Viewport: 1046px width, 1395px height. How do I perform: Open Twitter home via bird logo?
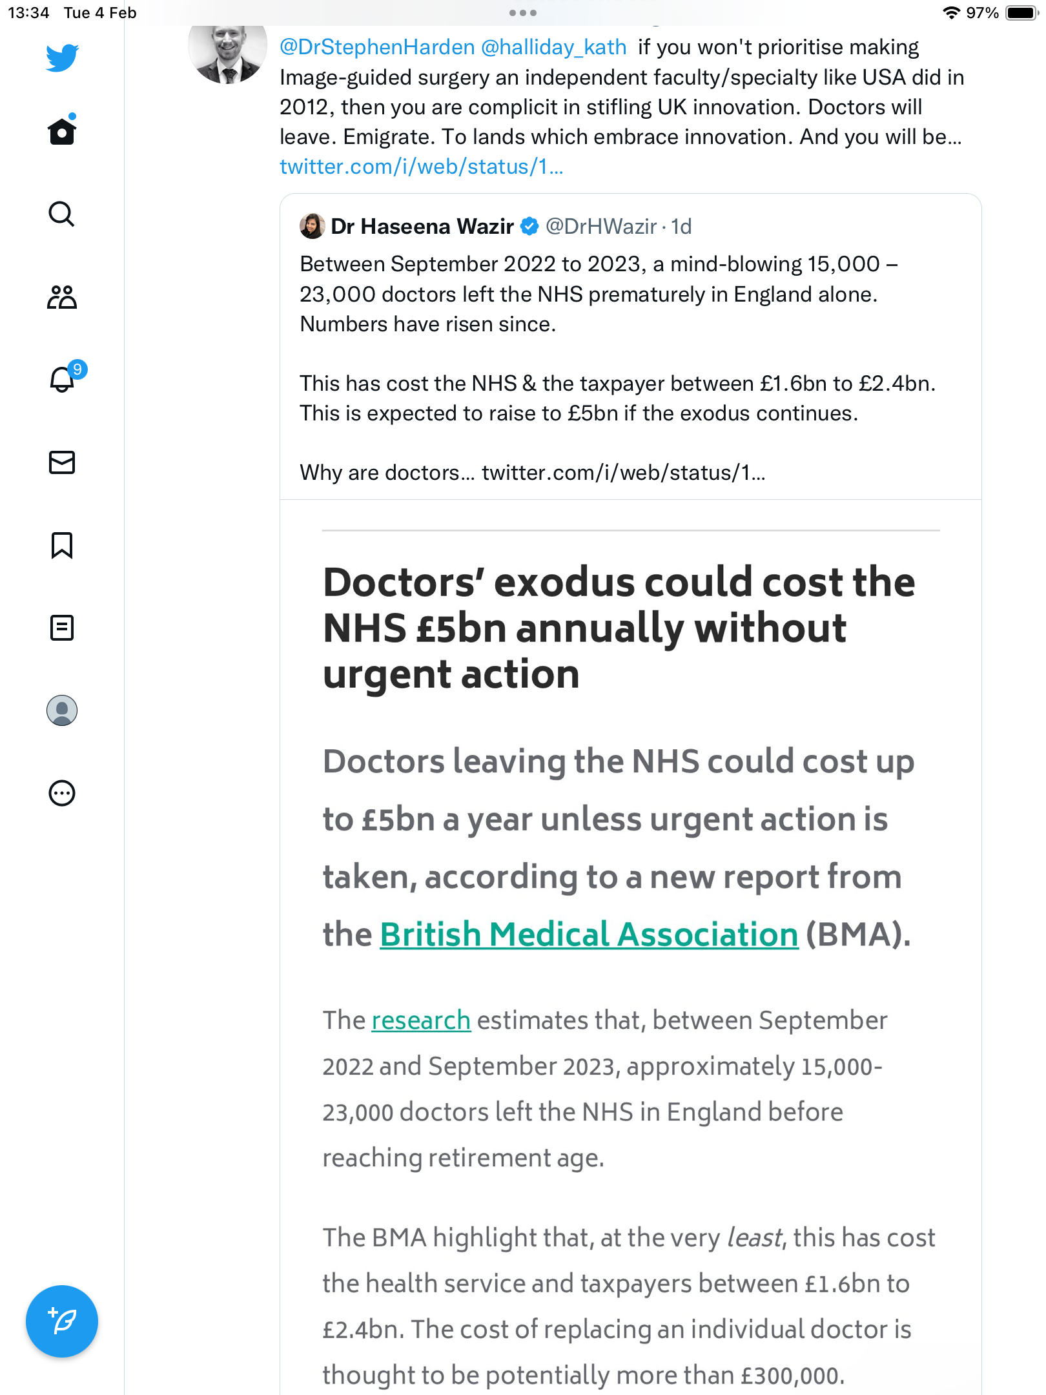pos(62,58)
